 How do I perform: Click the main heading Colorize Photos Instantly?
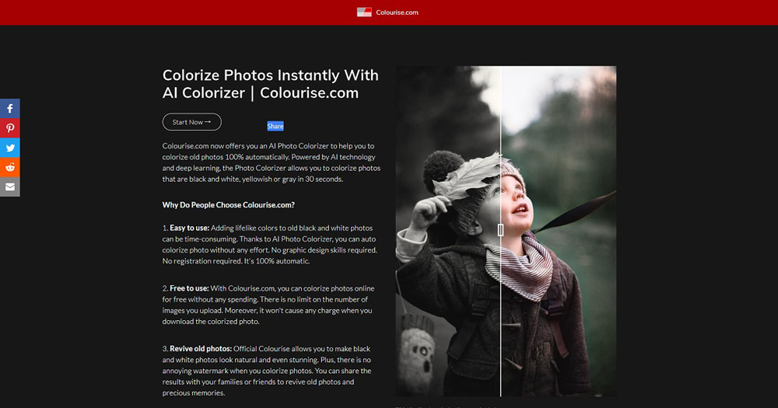271,84
